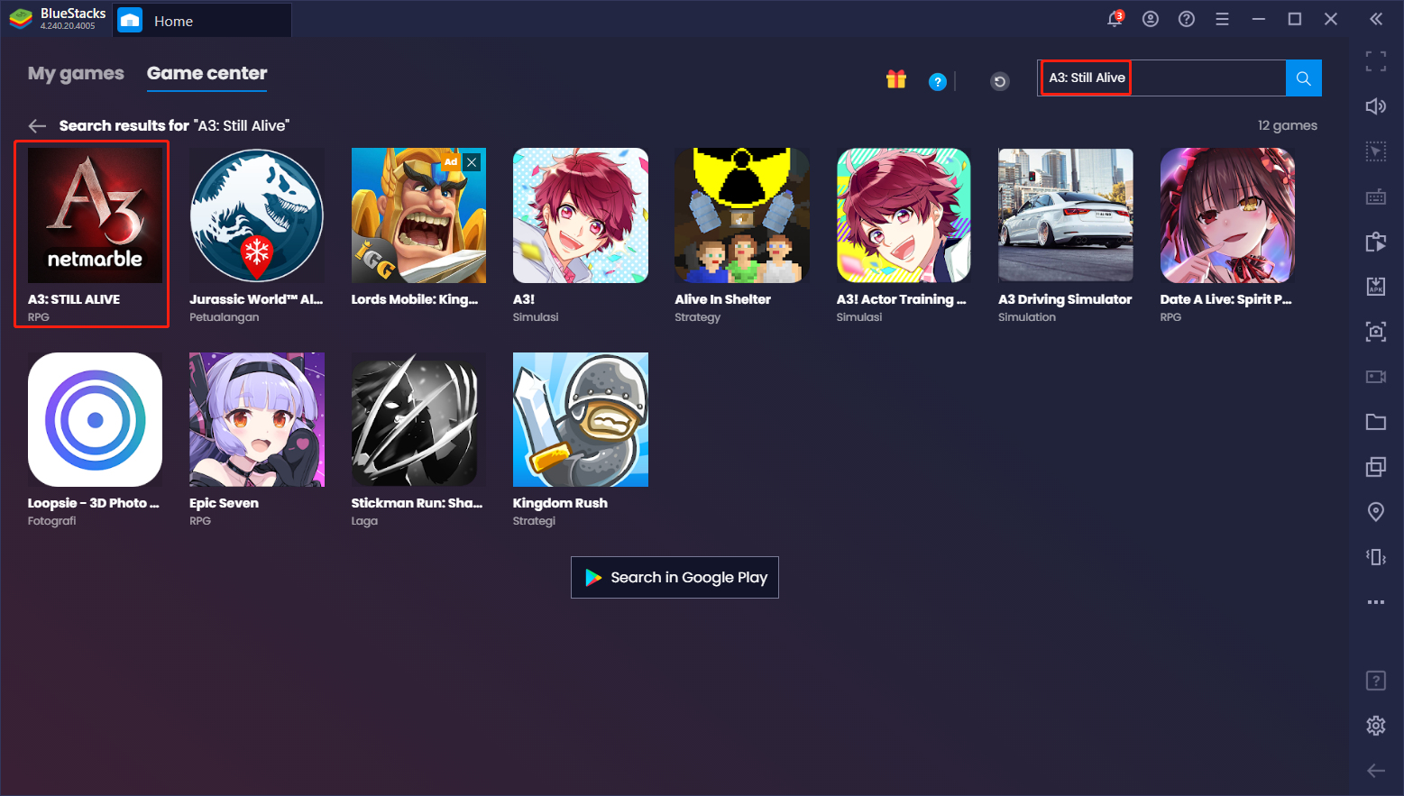The height and width of the screenshot is (796, 1404).
Task: Open the set location pin icon
Action: coord(1376,512)
